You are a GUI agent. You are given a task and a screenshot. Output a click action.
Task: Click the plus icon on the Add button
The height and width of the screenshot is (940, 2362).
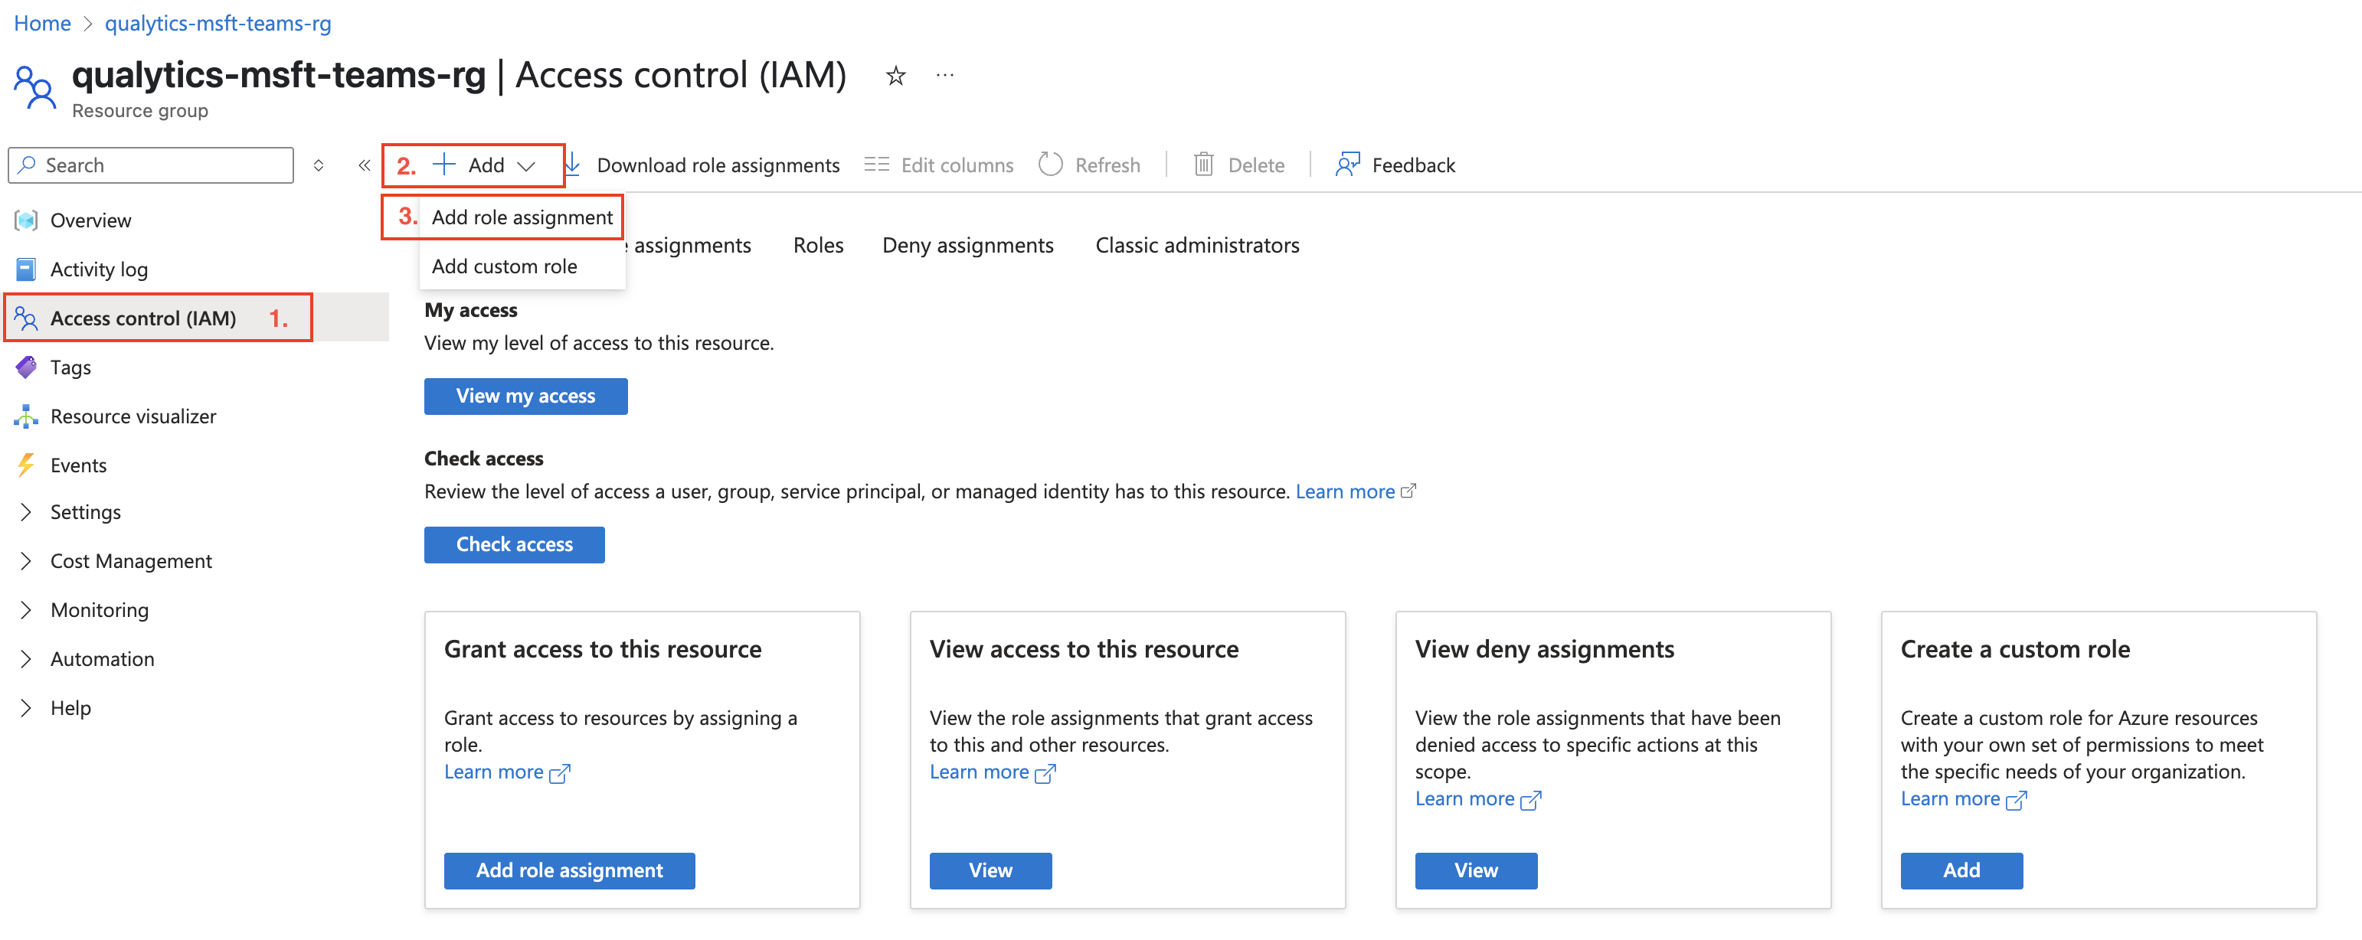[443, 164]
